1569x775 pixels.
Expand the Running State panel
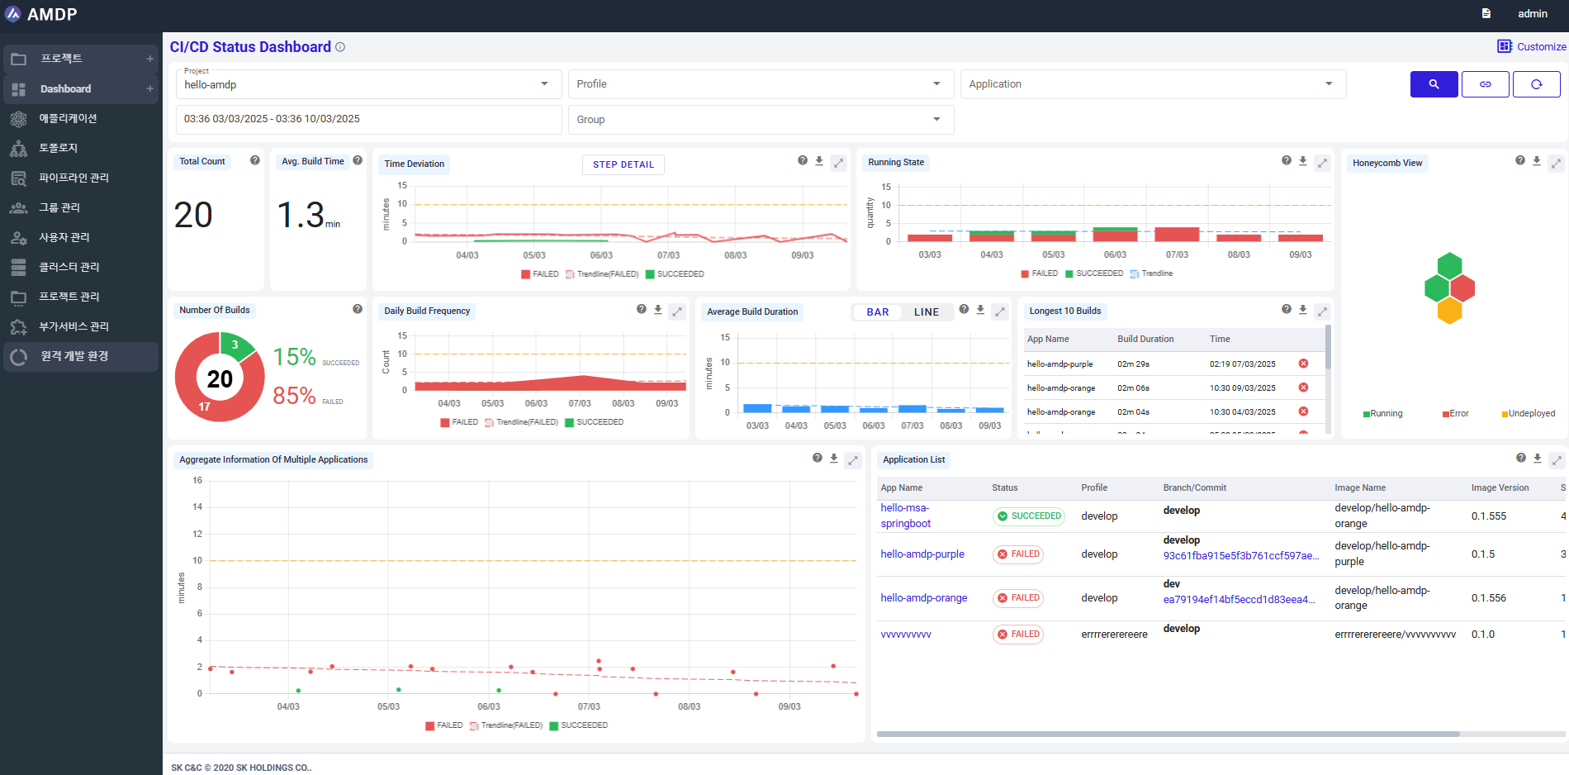pyautogui.click(x=1323, y=163)
